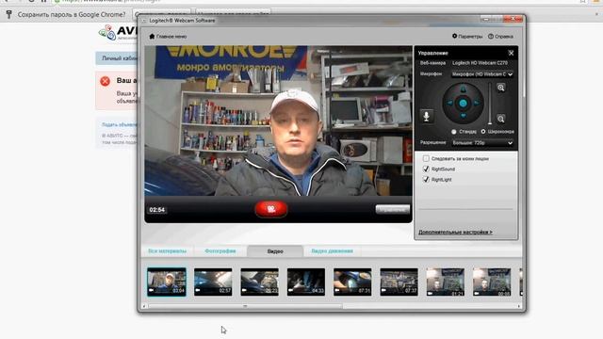Open Параметры gear settings
The height and width of the screenshot is (339, 603).
(x=467, y=36)
